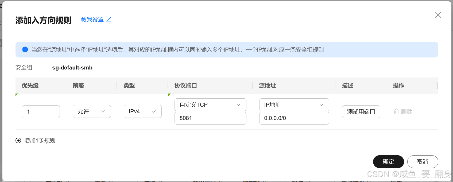Click the external link icon beside 教我设置
The height and width of the screenshot is (182, 453).
[x=109, y=20]
